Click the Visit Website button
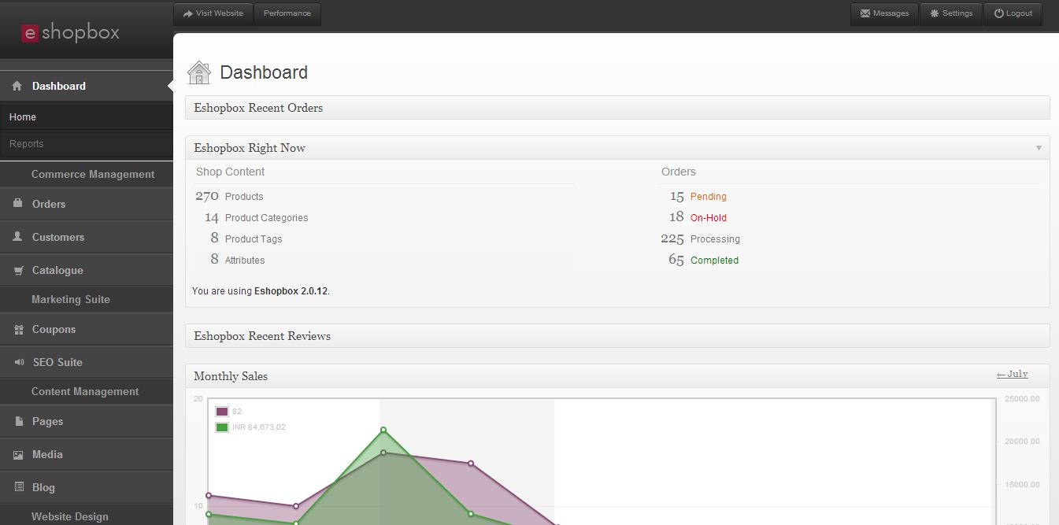1059x525 pixels. point(213,13)
